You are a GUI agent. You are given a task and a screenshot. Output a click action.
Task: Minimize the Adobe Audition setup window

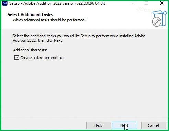coord(131,3)
